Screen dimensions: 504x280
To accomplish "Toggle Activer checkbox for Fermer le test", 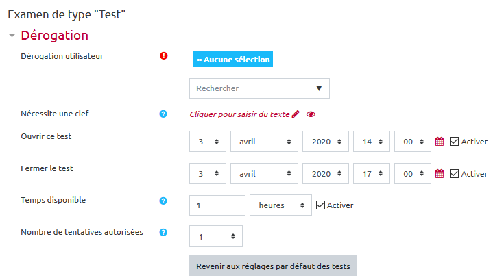I will 454,174.
